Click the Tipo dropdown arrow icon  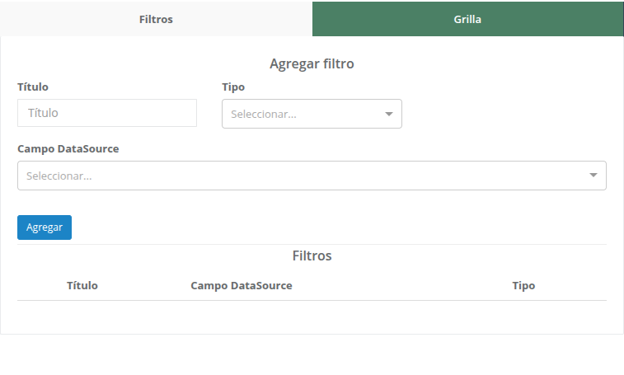coord(389,114)
